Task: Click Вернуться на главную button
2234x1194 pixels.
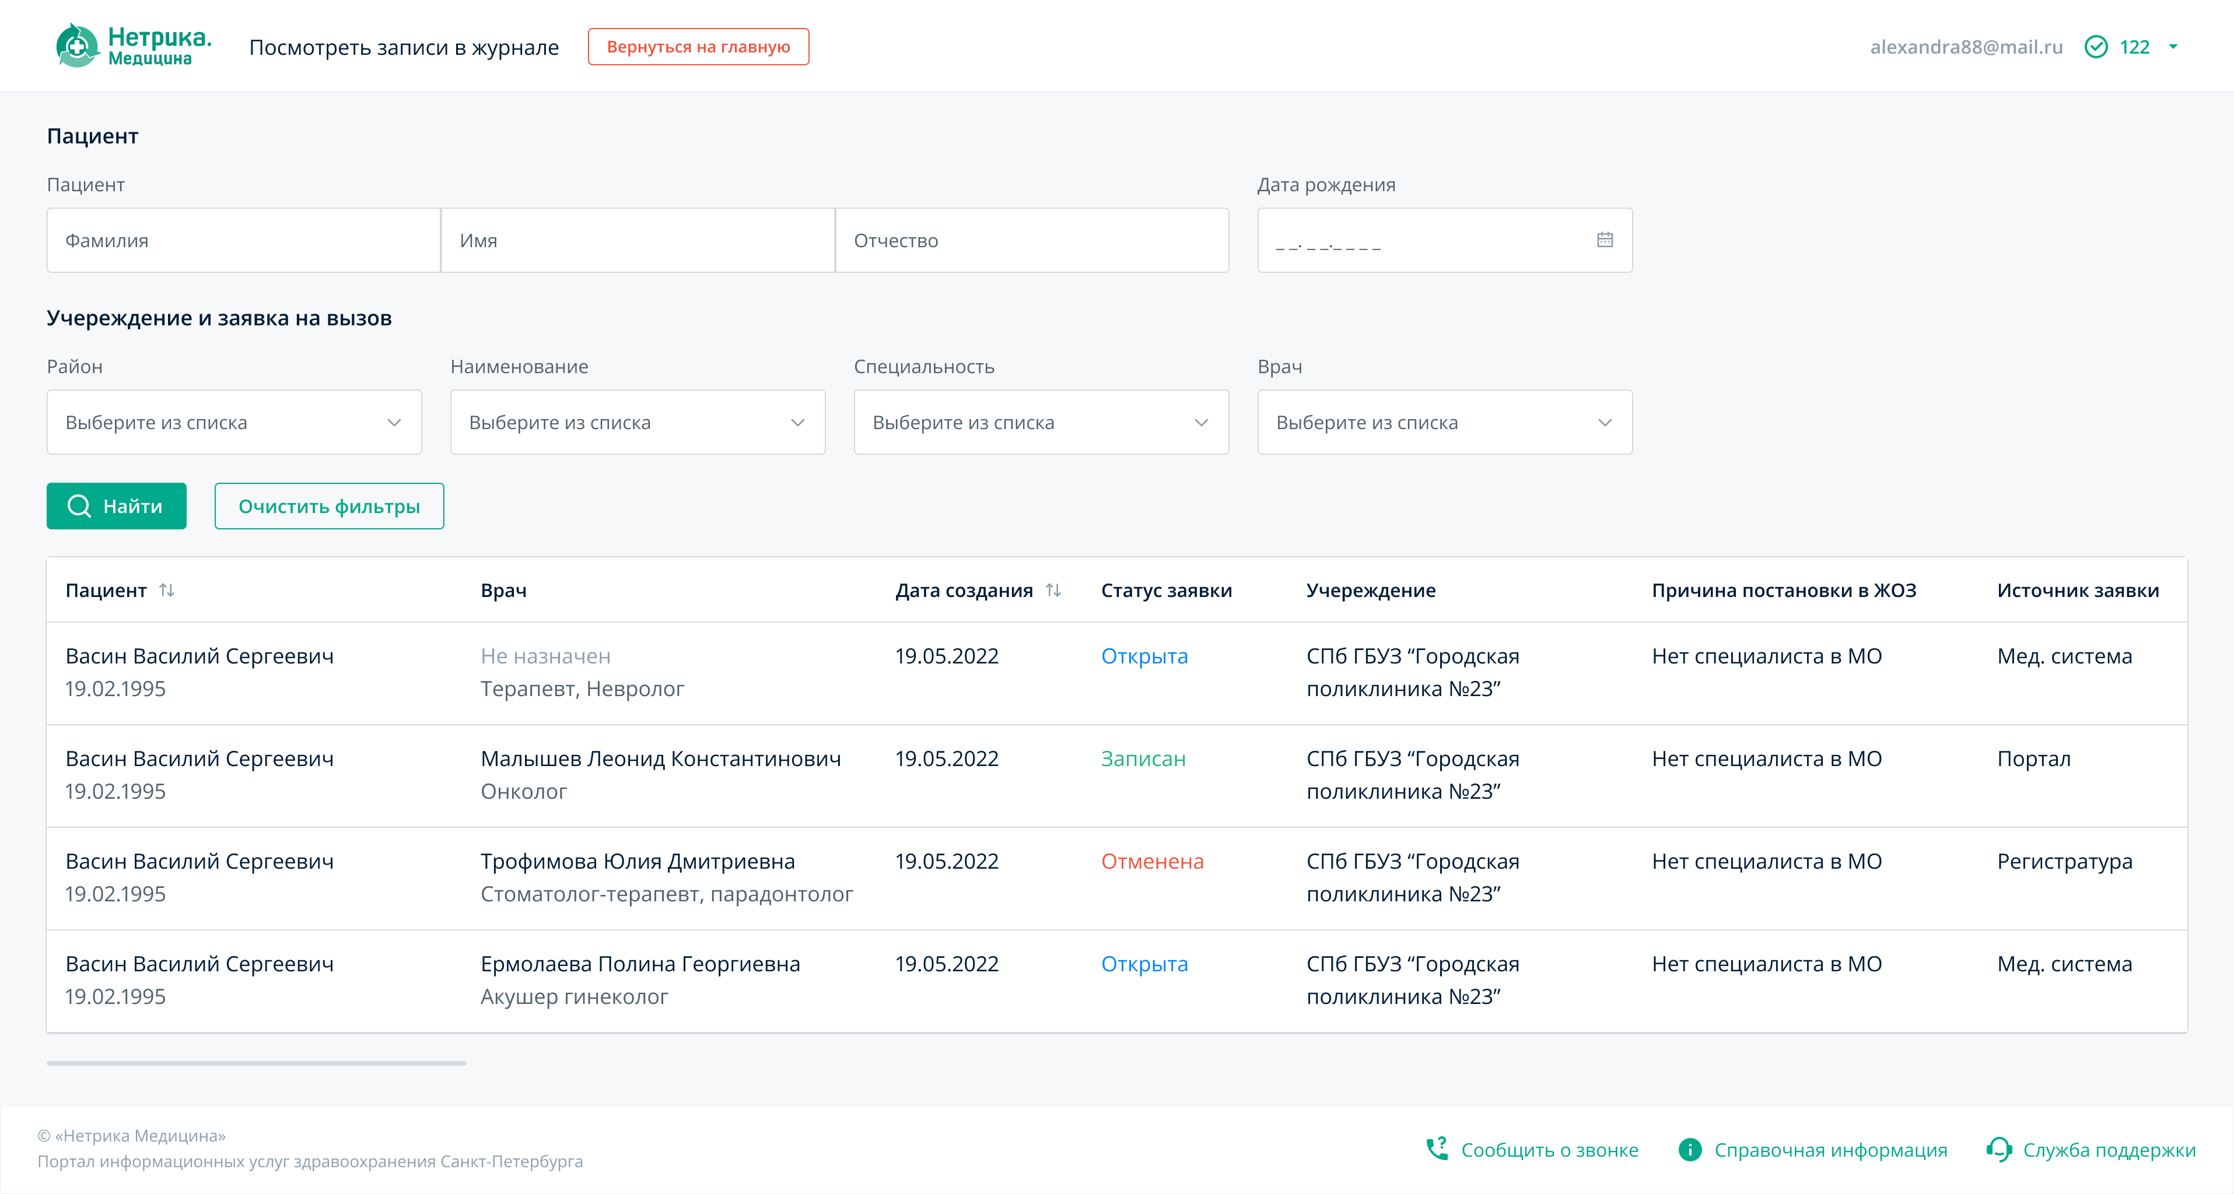Action: tap(698, 47)
